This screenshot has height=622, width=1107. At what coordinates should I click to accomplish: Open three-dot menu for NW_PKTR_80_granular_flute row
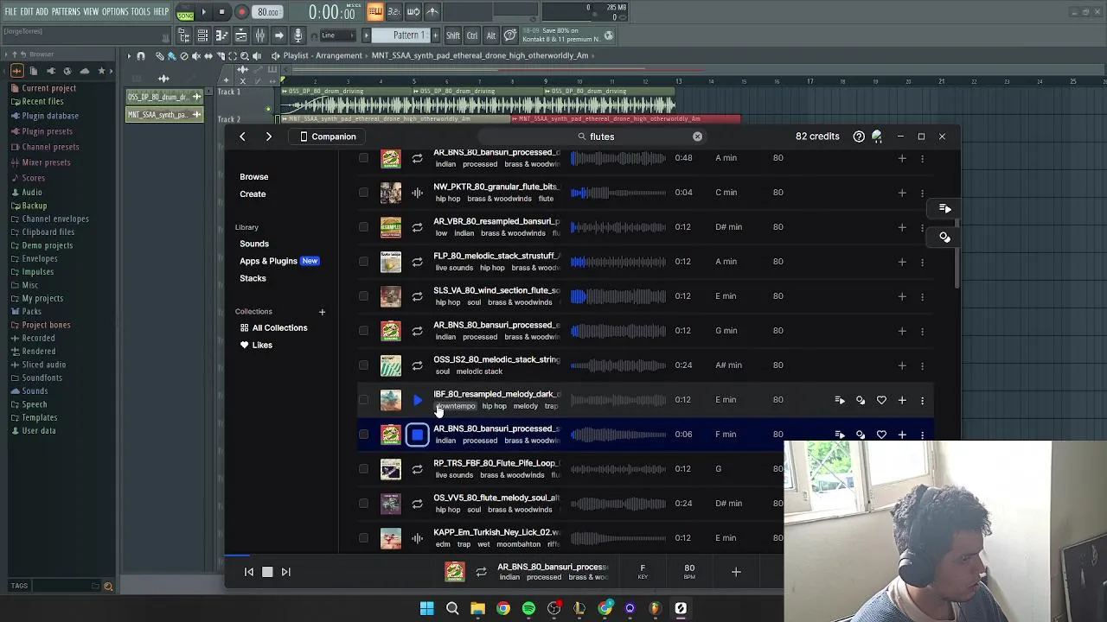tap(922, 193)
